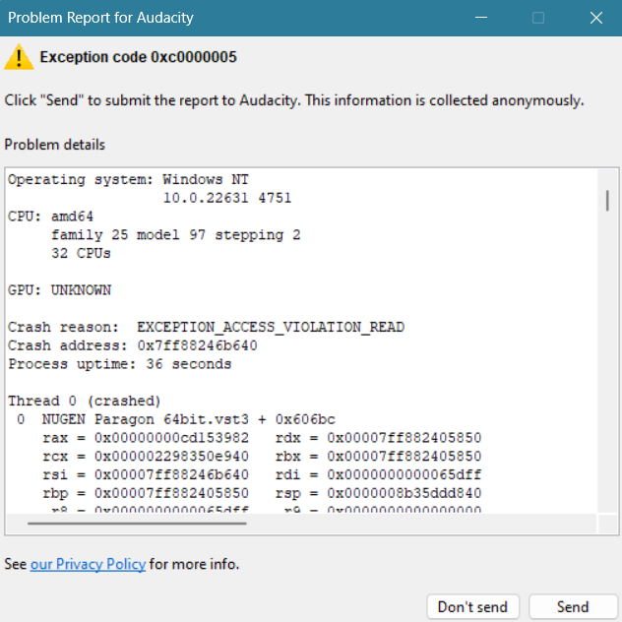Click the Crash address 0x7ff88246b640 line
Viewport: 622px width, 622px height.
coord(133,345)
